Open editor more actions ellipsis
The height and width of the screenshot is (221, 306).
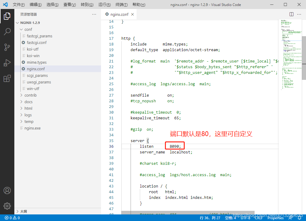pyautogui.click(x=299, y=14)
